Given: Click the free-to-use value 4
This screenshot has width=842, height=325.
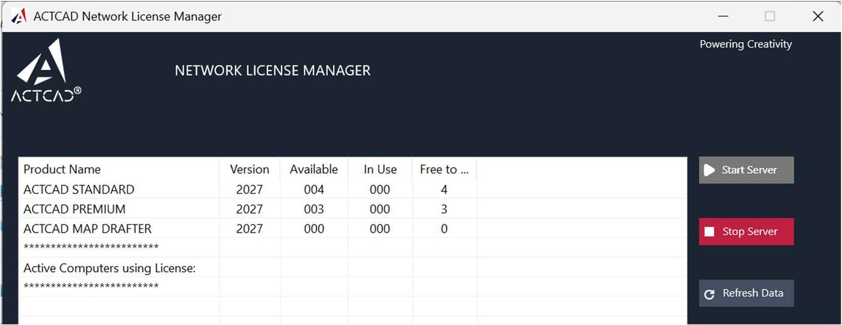Looking at the screenshot, I should pyautogui.click(x=444, y=189).
